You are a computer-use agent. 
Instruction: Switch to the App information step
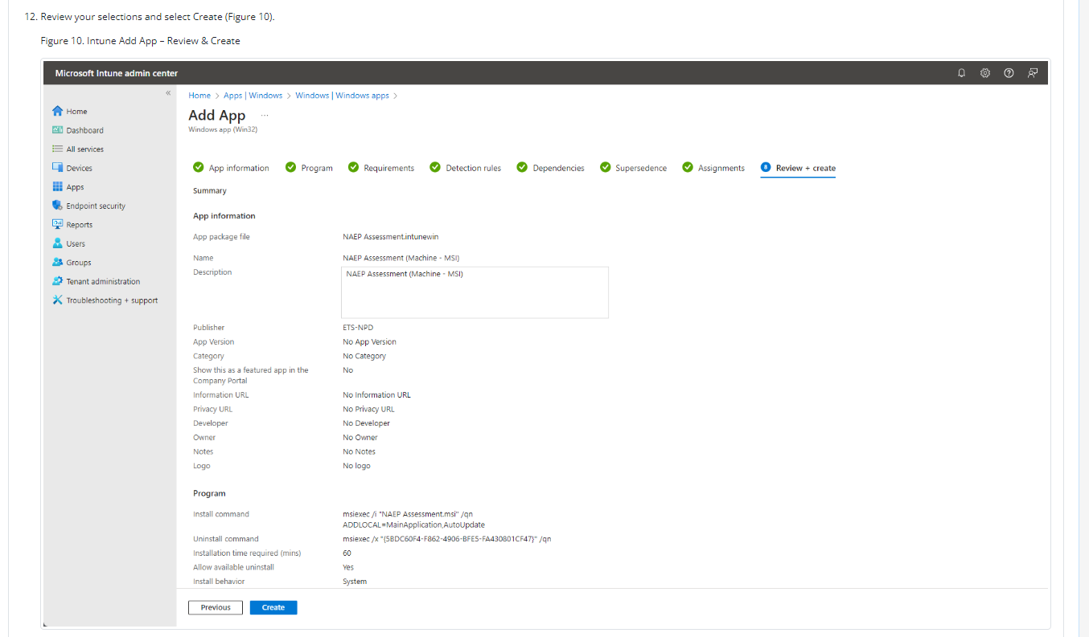click(231, 168)
